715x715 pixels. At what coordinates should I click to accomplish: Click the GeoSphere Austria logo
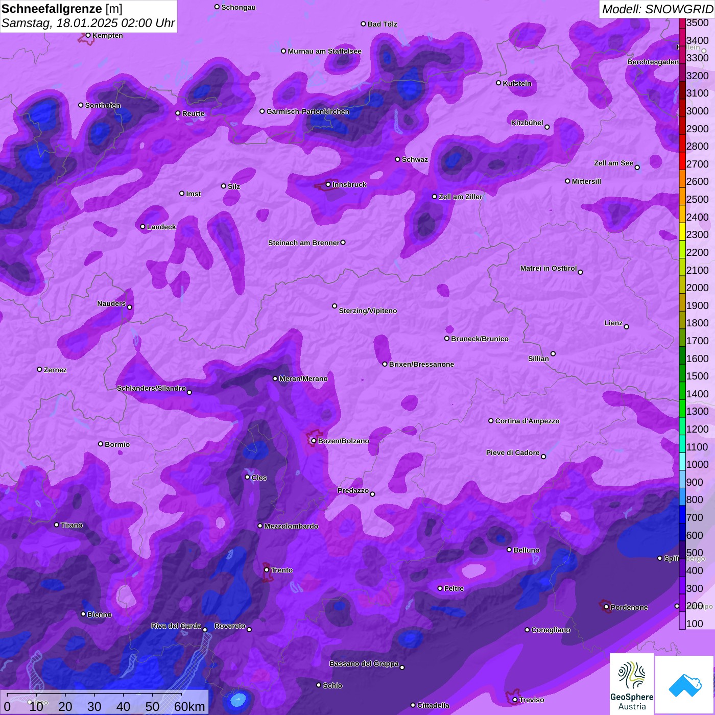pos(632,683)
